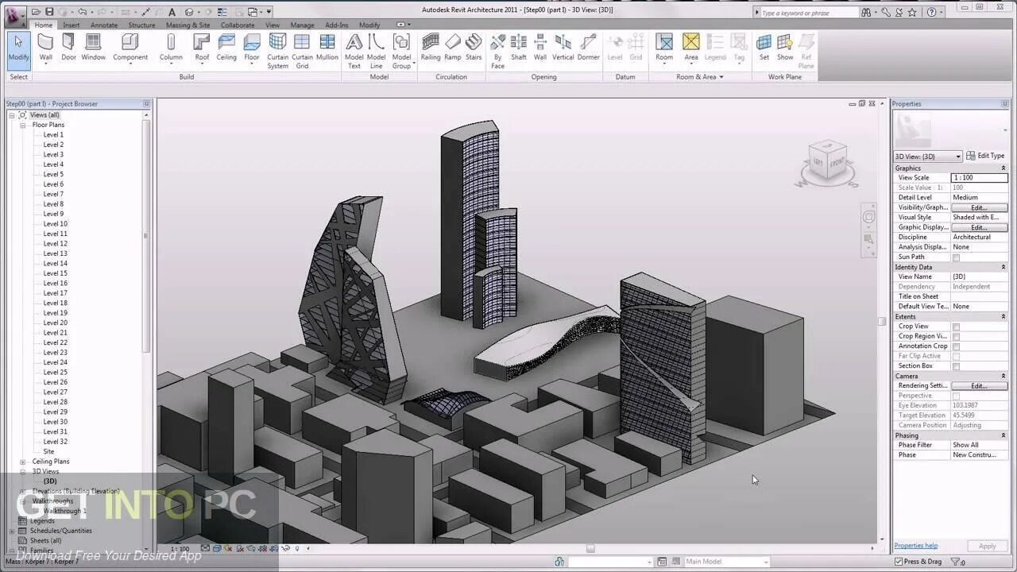Pick the Column tool
The height and width of the screenshot is (572, 1017).
tap(171, 48)
